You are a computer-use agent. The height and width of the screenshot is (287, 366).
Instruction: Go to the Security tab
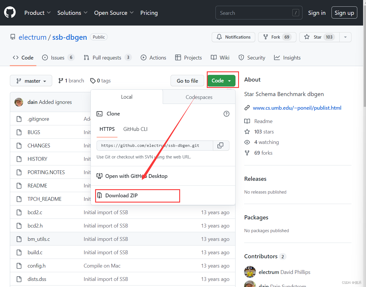pyautogui.click(x=252, y=57)
